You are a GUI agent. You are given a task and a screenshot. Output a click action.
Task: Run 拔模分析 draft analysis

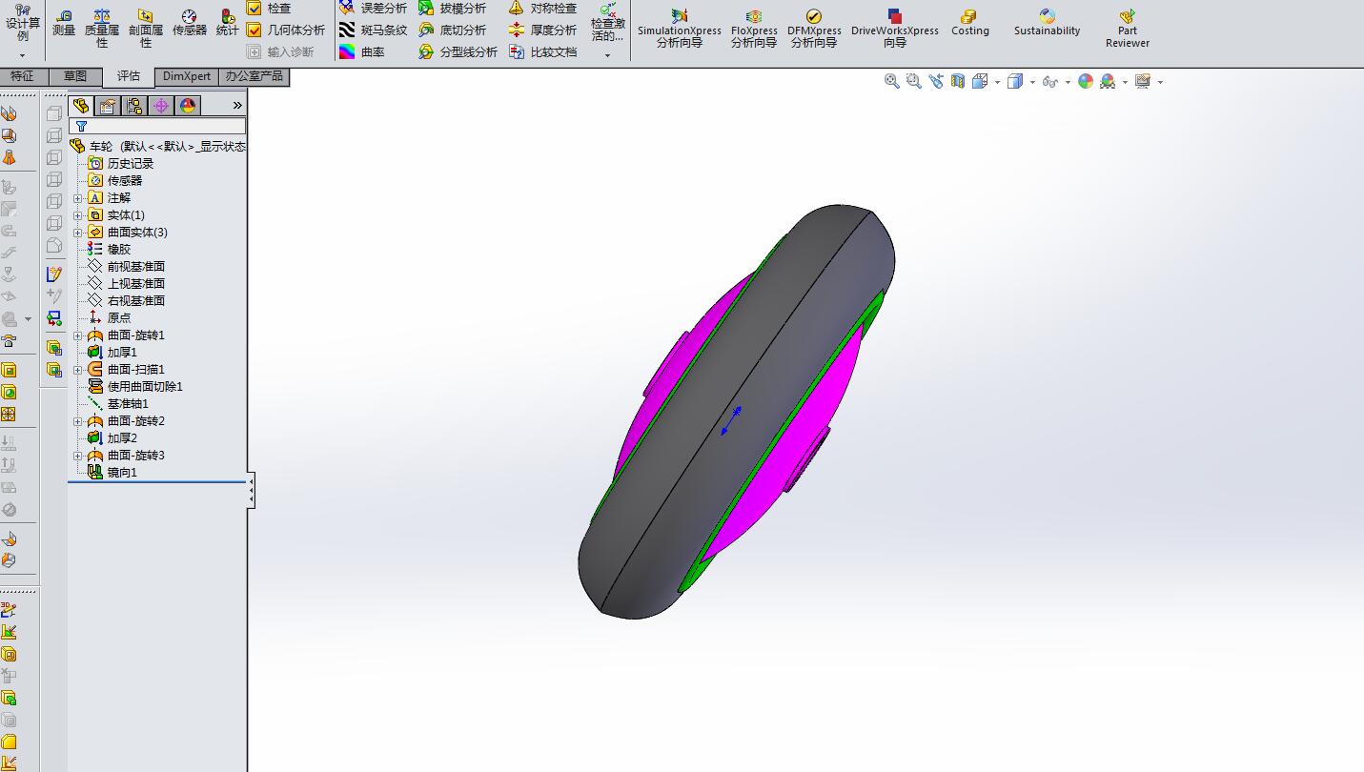(x=453, y=8)
